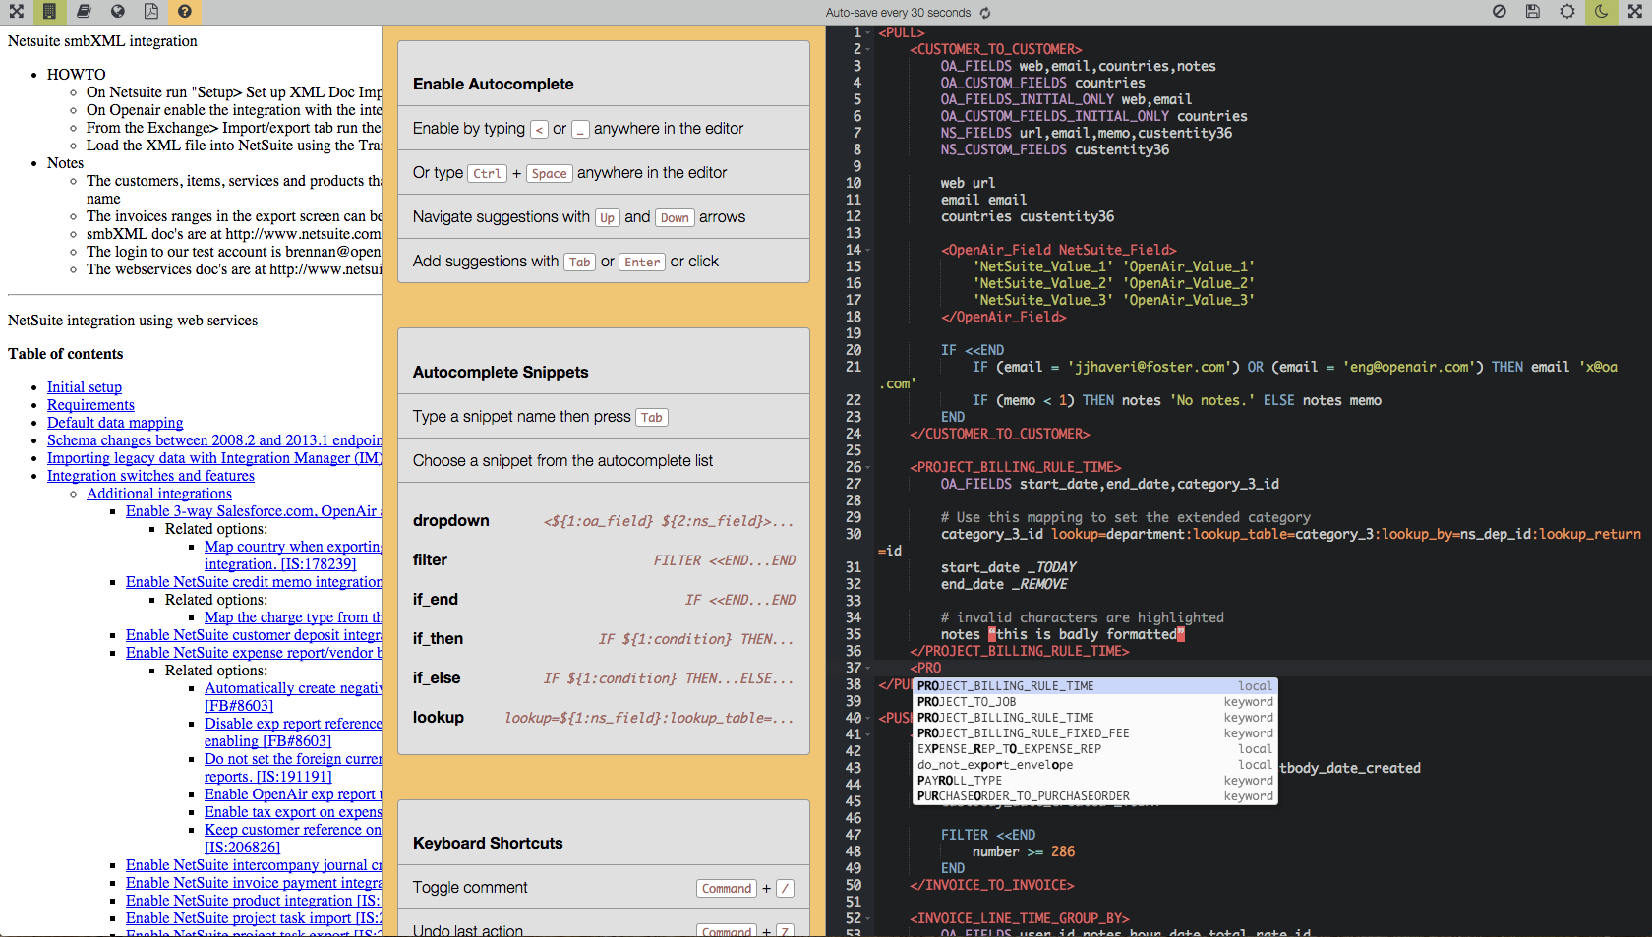Fold the block at line 41
The height and width of the screenshot is (937, 1652).
[x=868, y=735]
